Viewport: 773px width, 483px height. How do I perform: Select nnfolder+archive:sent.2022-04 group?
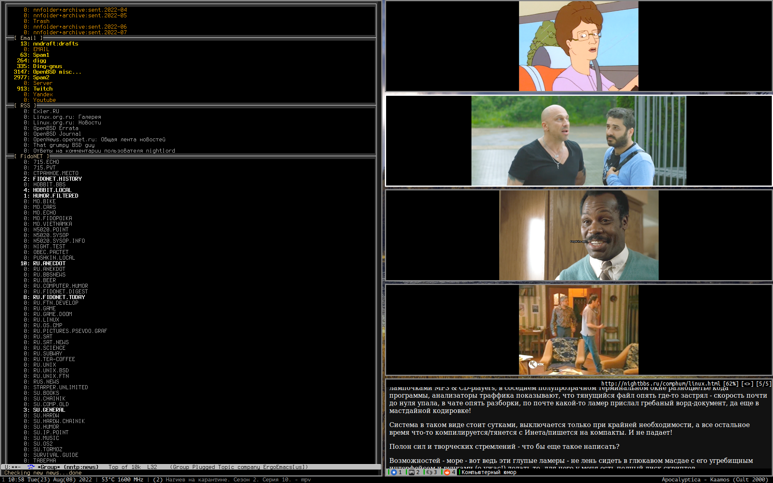[80, 10]
